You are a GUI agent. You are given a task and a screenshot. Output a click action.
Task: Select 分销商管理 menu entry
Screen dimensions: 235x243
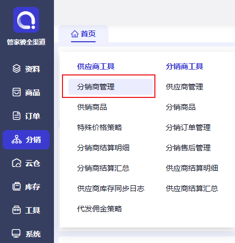coord(111,87)
